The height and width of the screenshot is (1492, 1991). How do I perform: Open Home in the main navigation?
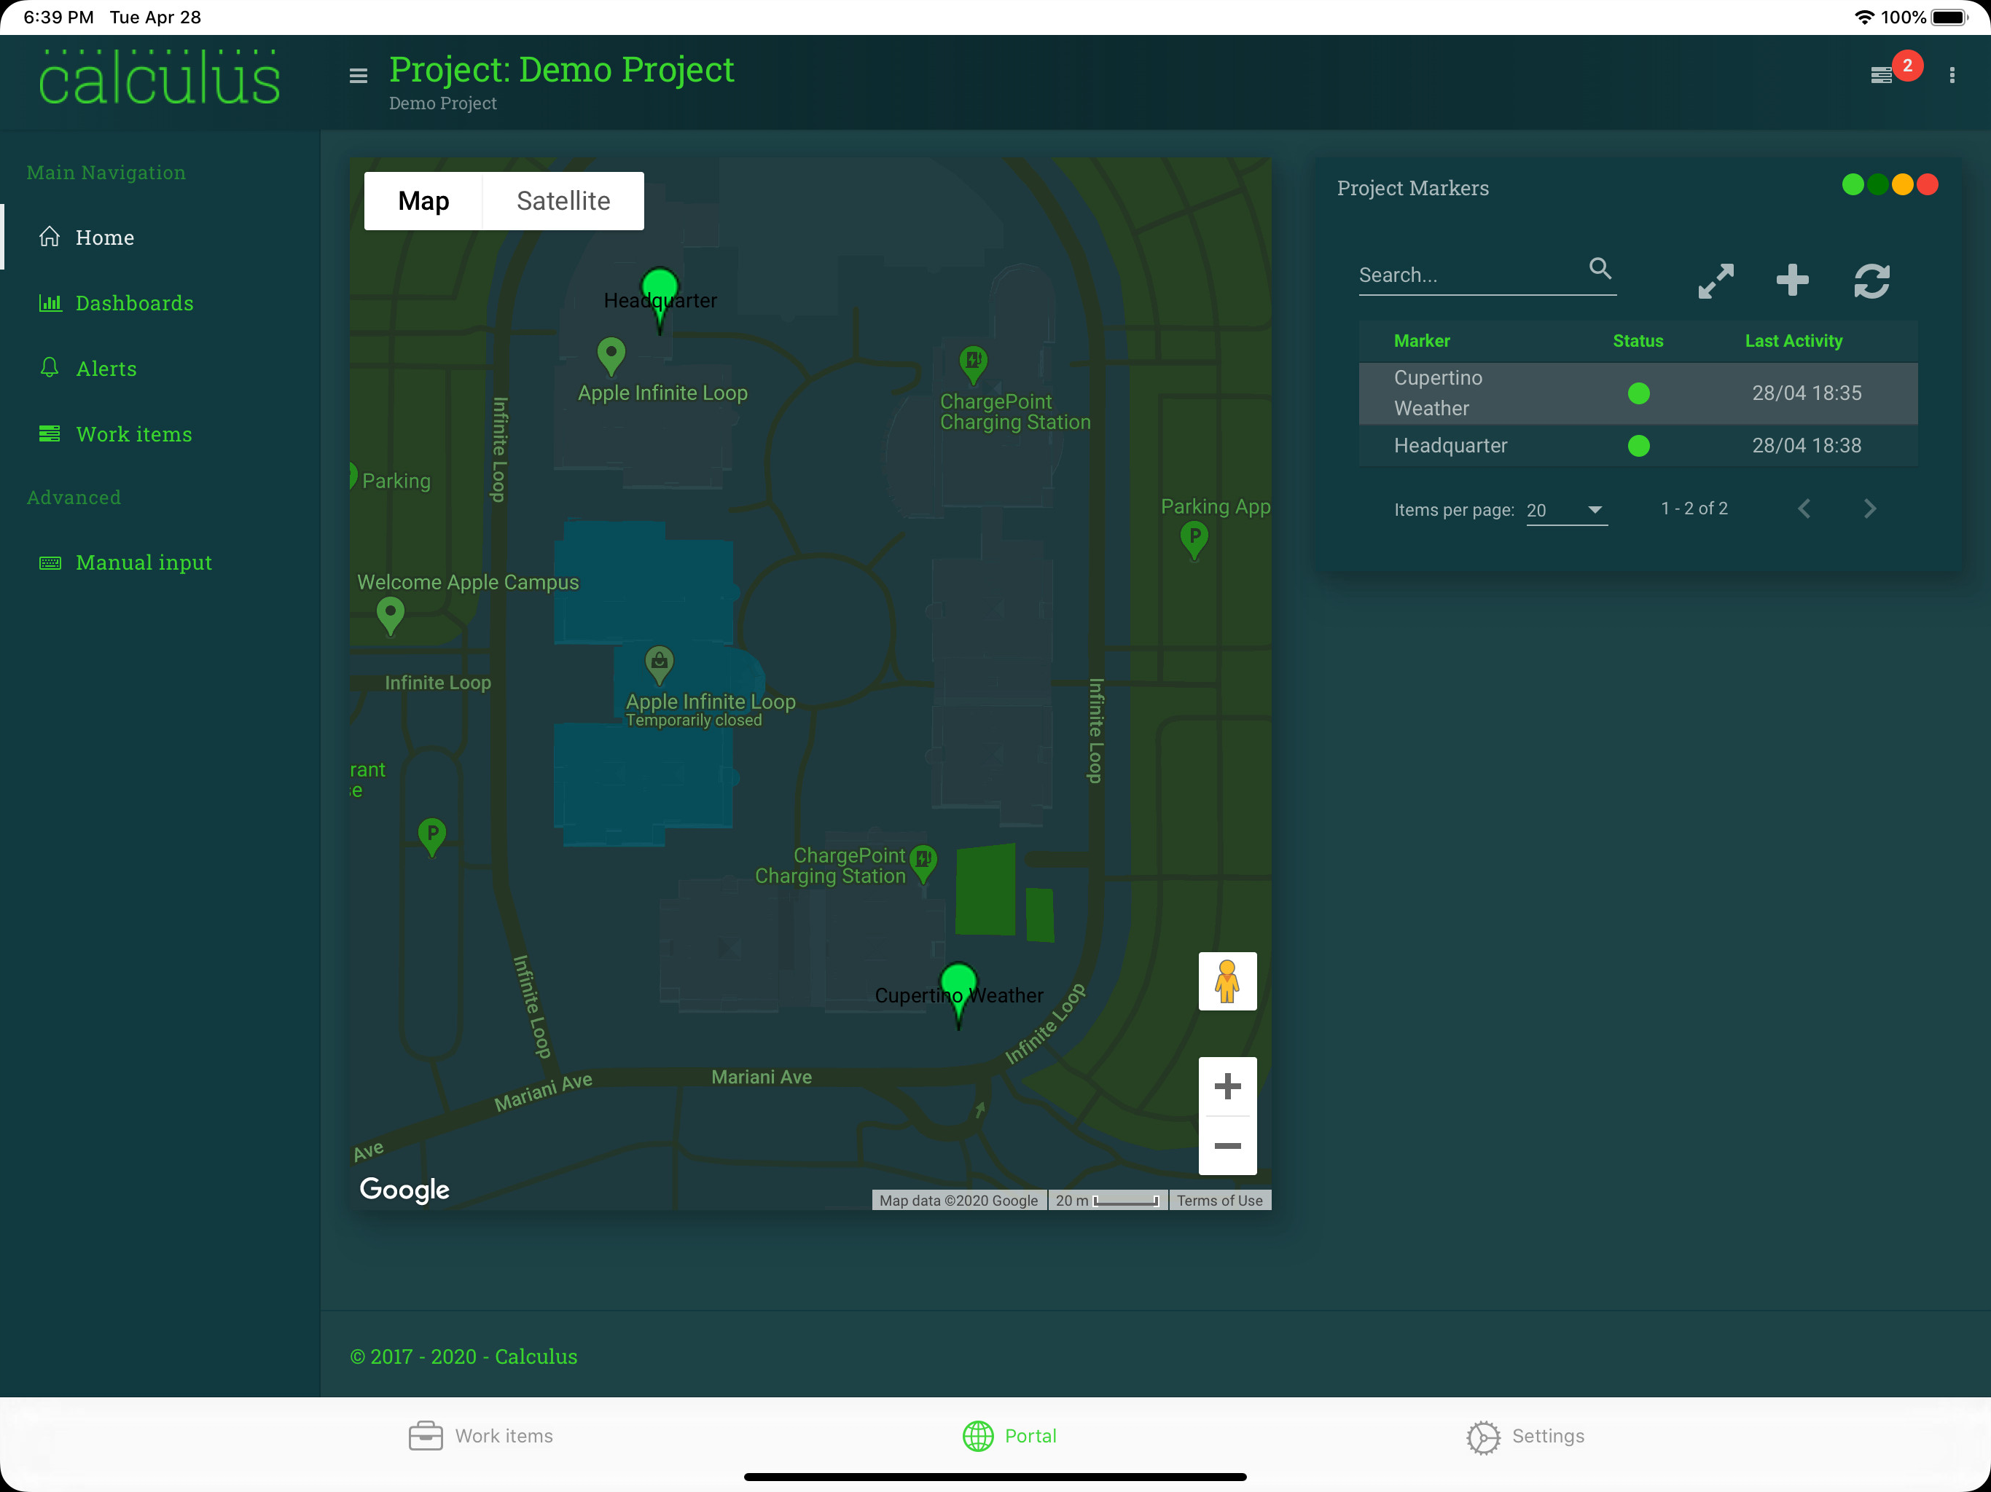104,237
